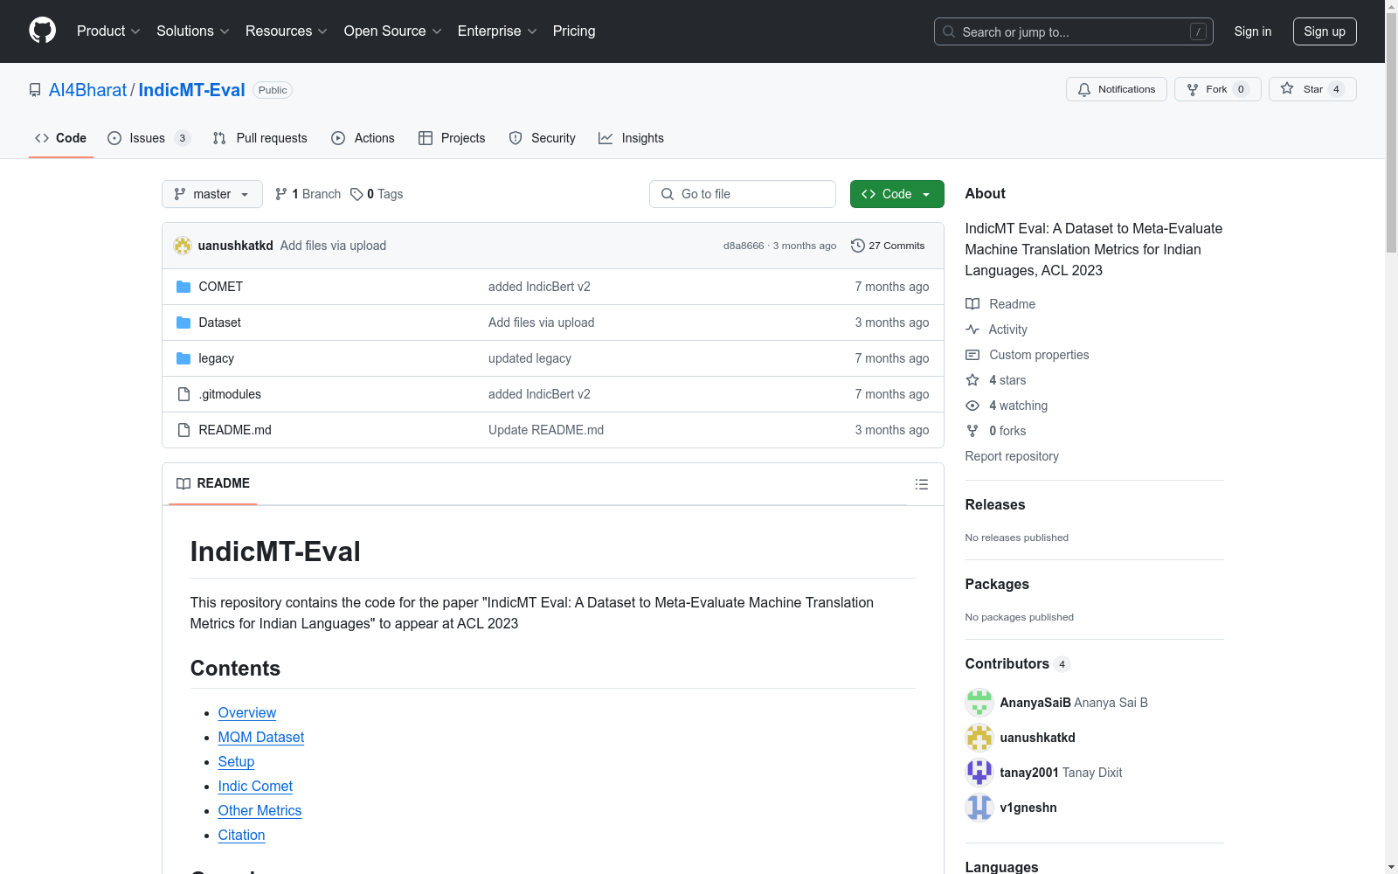Click the Dataset folder icon
Viewport: 1398px width, 874px height.
point(183,323)
